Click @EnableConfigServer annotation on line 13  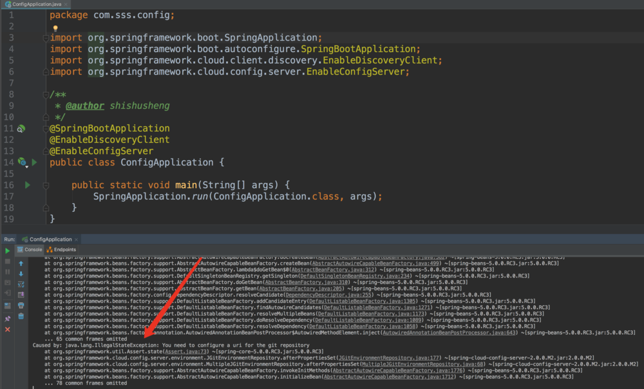[102, 151]
